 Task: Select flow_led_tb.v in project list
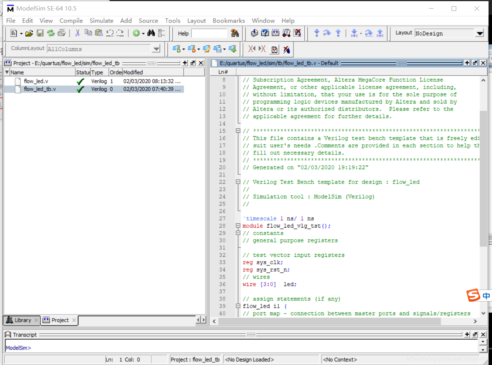coord(94,89)
